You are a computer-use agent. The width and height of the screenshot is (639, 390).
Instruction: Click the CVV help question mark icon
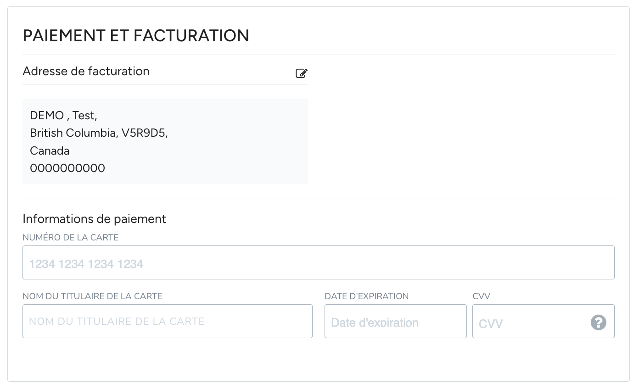coord(598,322)
